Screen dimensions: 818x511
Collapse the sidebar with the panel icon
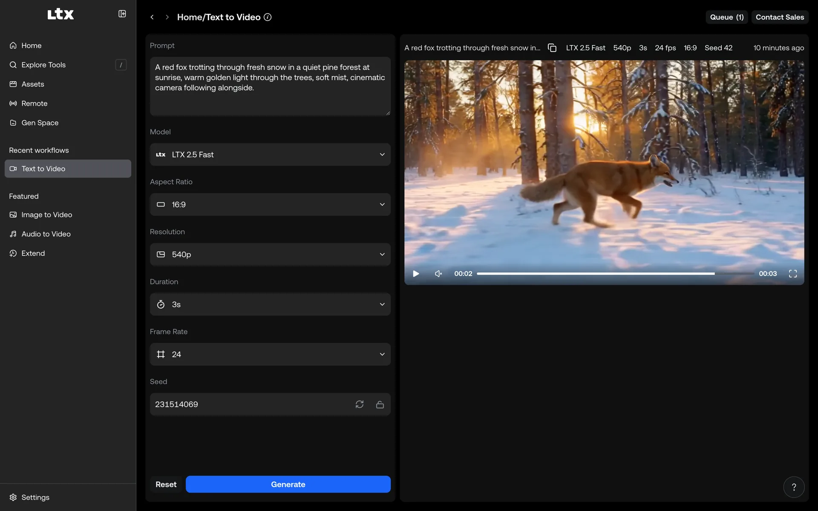122,14
